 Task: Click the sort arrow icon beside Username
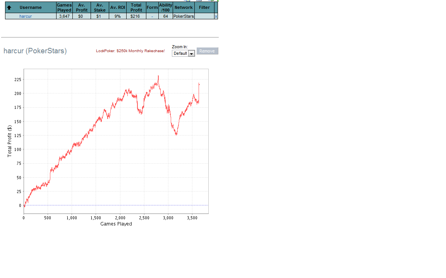pos(9,8)
